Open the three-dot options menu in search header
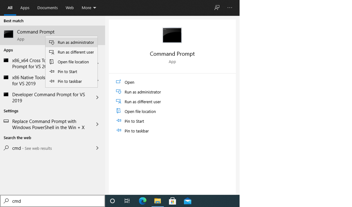The image size is (352, 207). (x=230, y=8)
